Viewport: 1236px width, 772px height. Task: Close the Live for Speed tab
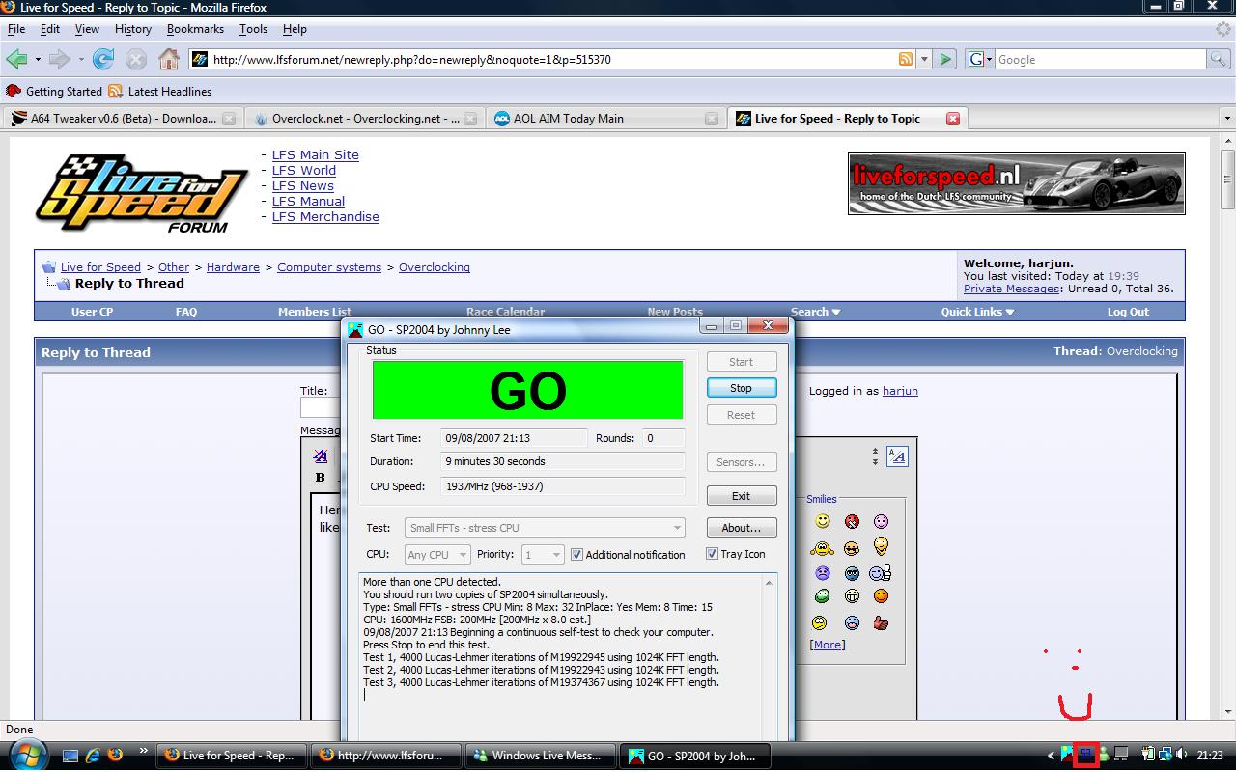(953, 119)
